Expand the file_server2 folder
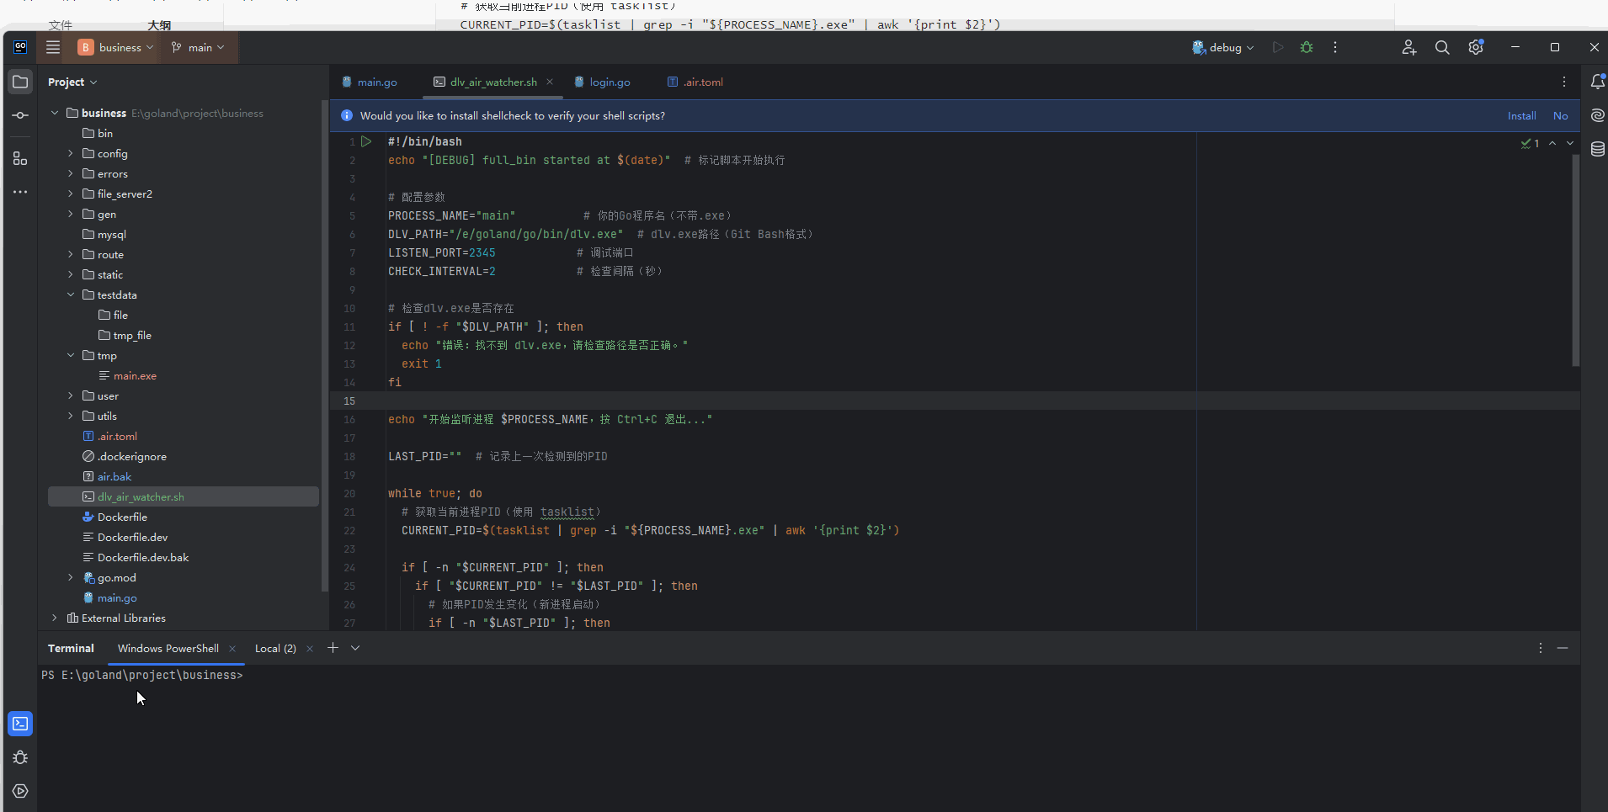The height and width of the screenshot is (812, 1608). point(71,194)
